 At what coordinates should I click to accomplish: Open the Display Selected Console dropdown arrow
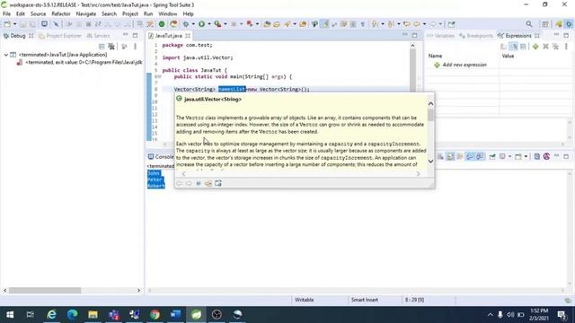[509, 156]
